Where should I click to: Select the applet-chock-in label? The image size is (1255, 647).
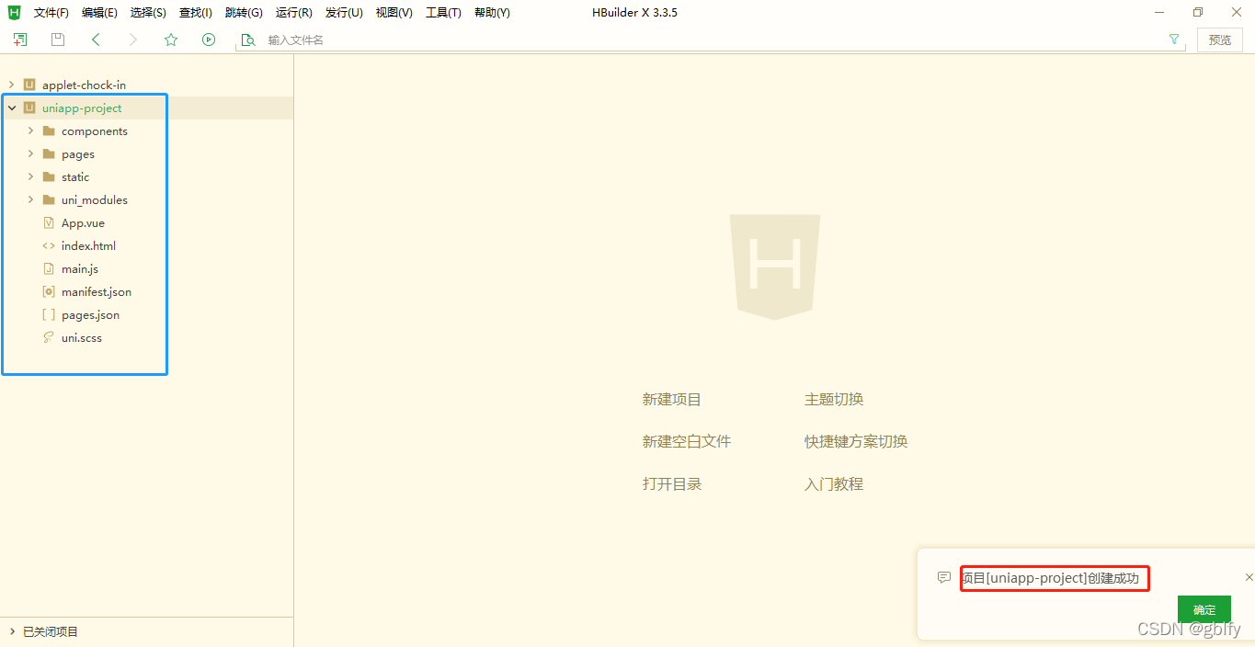tap(84, 85)
